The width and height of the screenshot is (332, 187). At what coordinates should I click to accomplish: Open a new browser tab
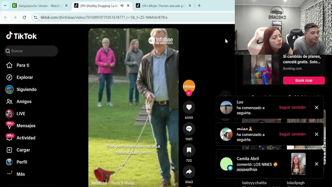click(x=199, y=5)
